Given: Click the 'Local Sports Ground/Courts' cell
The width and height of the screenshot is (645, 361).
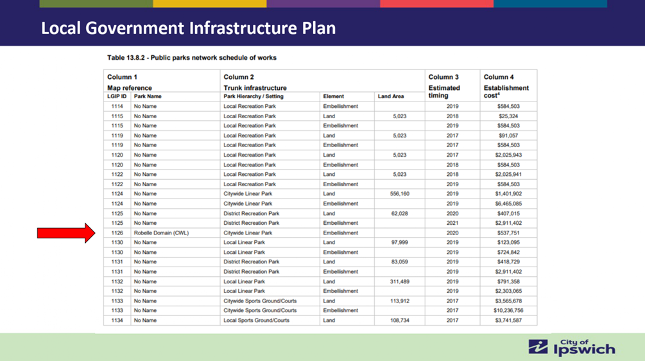Looking at the screenshot, I should click(x=256, y=321).
